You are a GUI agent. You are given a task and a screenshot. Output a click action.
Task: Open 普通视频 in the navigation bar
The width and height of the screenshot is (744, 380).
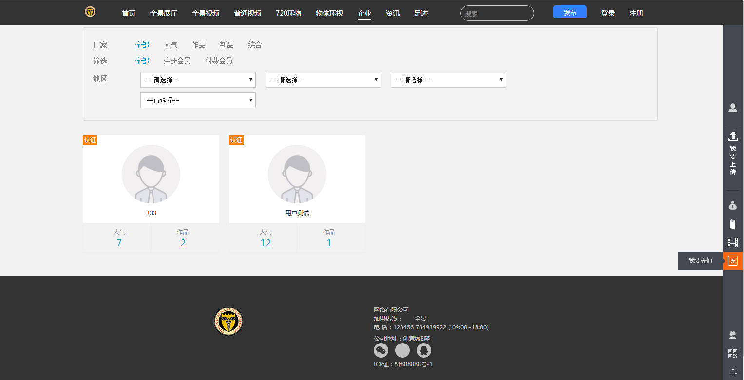tap(248, 13)
